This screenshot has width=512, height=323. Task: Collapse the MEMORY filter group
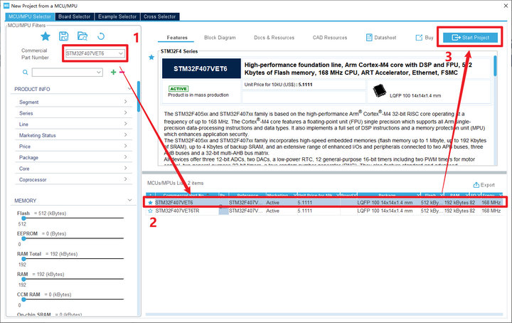click(x=129, y=200)
